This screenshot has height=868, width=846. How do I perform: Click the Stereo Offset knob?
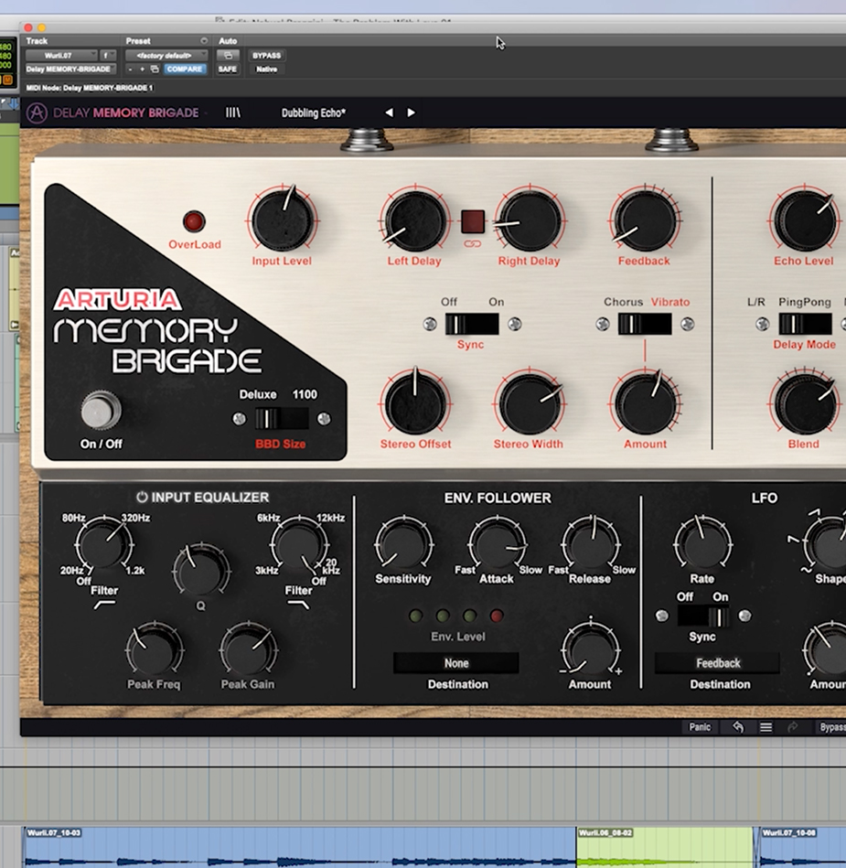point(415,403)
